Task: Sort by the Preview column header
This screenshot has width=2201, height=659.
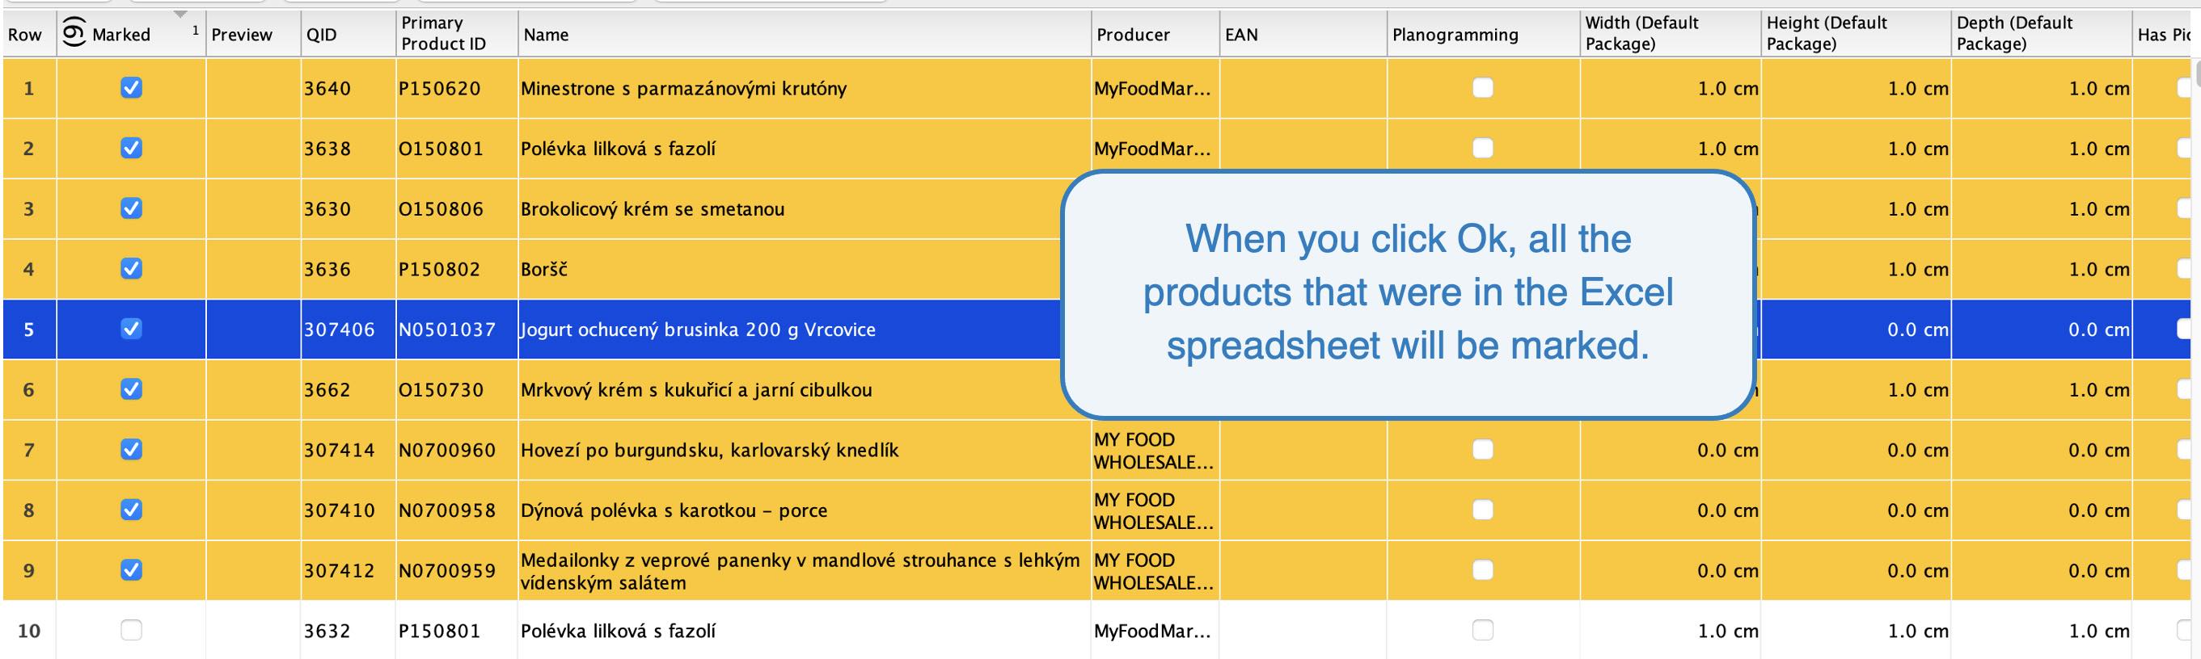Action: 253,34
